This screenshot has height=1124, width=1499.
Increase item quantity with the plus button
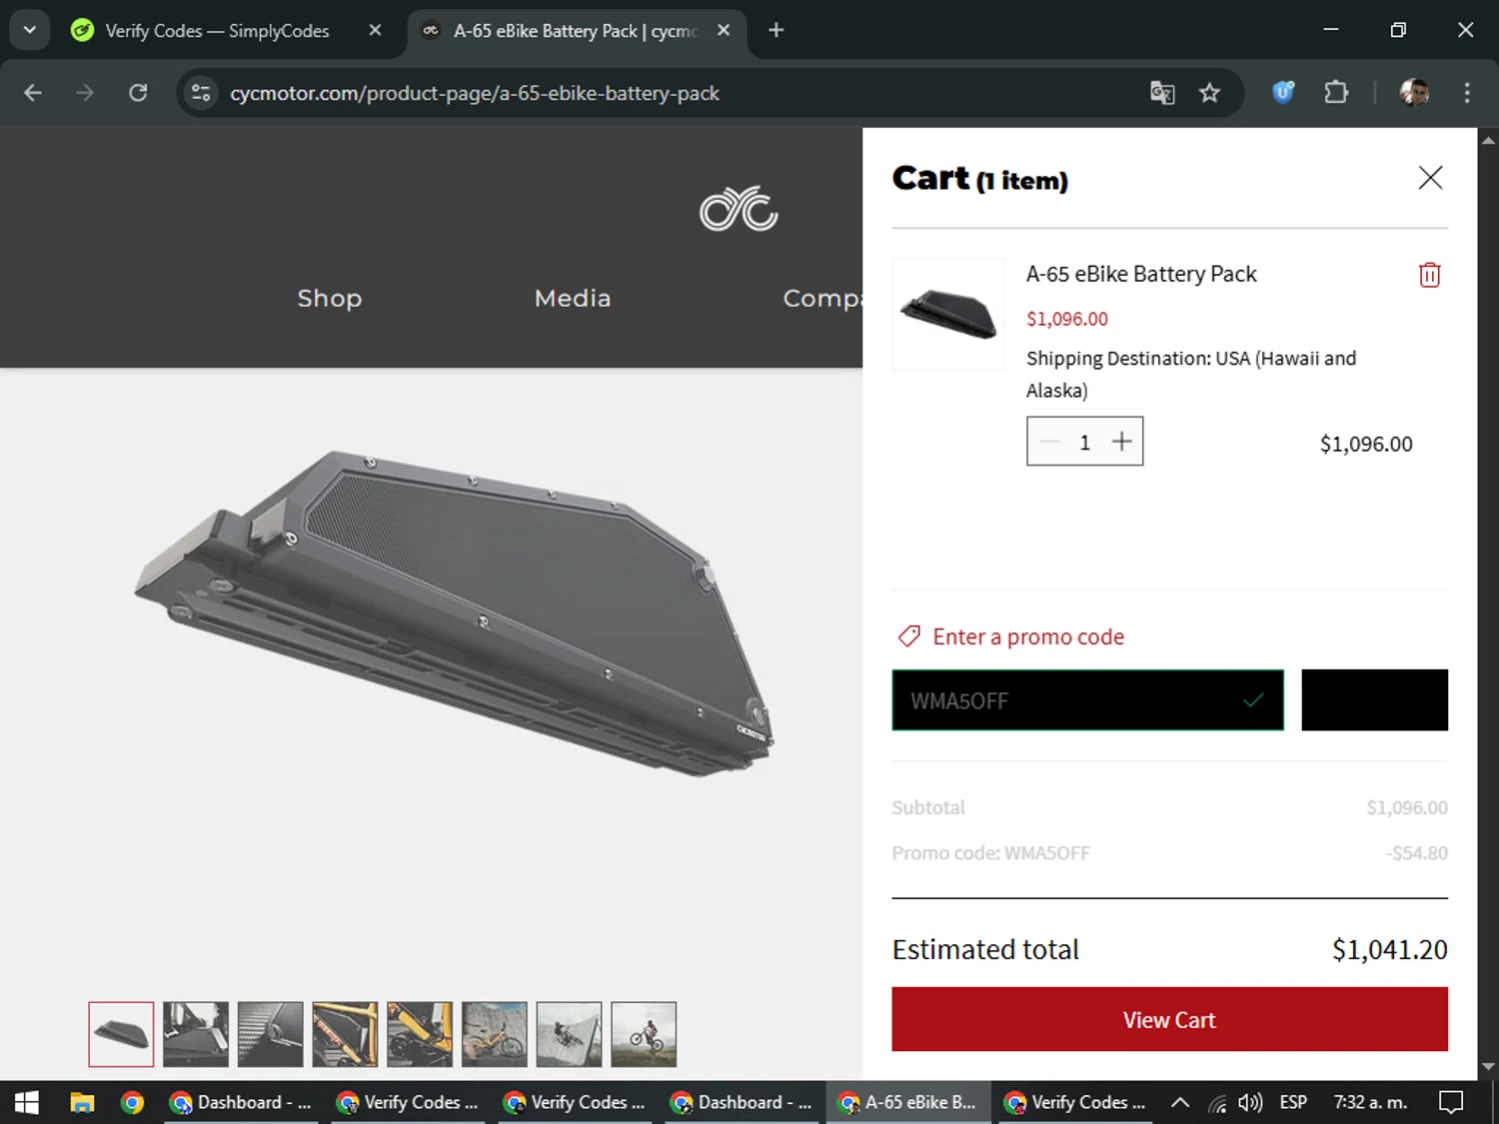1121,442
